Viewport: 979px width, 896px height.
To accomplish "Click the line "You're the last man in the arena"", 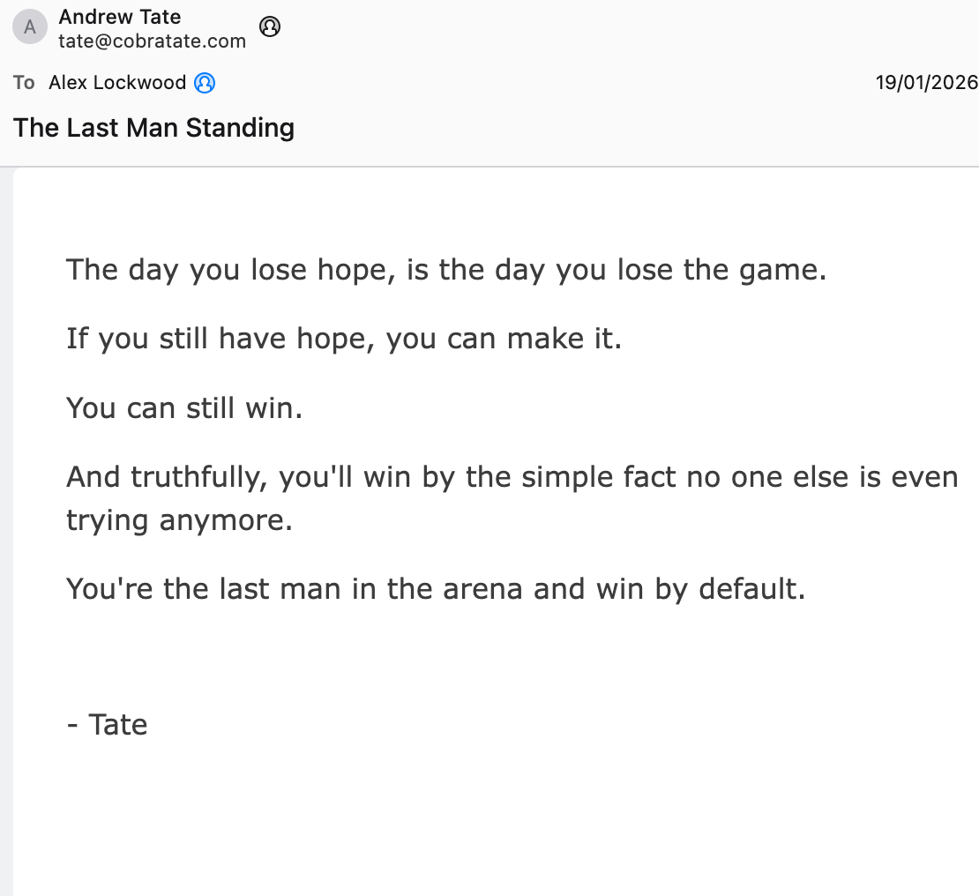I will coord(436,588).
